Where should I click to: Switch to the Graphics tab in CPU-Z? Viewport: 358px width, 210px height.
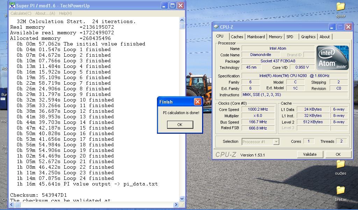point(308,36)
